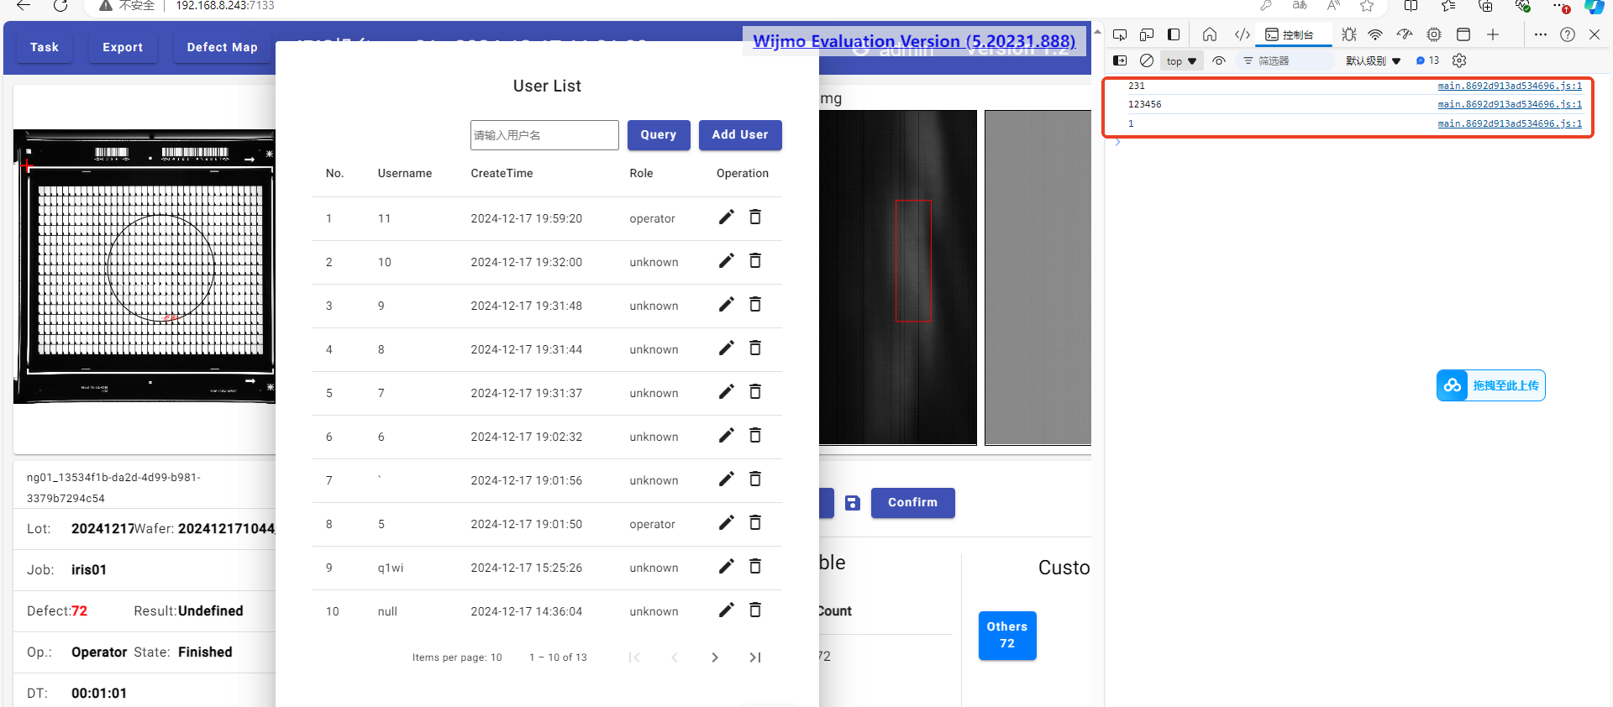The height and width of the screenshot is (707, 1613).
Task: Edit user 7 created at 19:31:37
Action: 727,392
